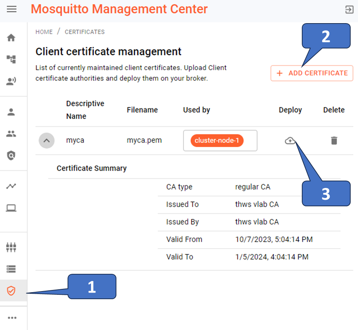Open the Home icon in the sidebar
Image resolution: width=358 pixels, height=330 pixels.
click(x=11, y=37)
